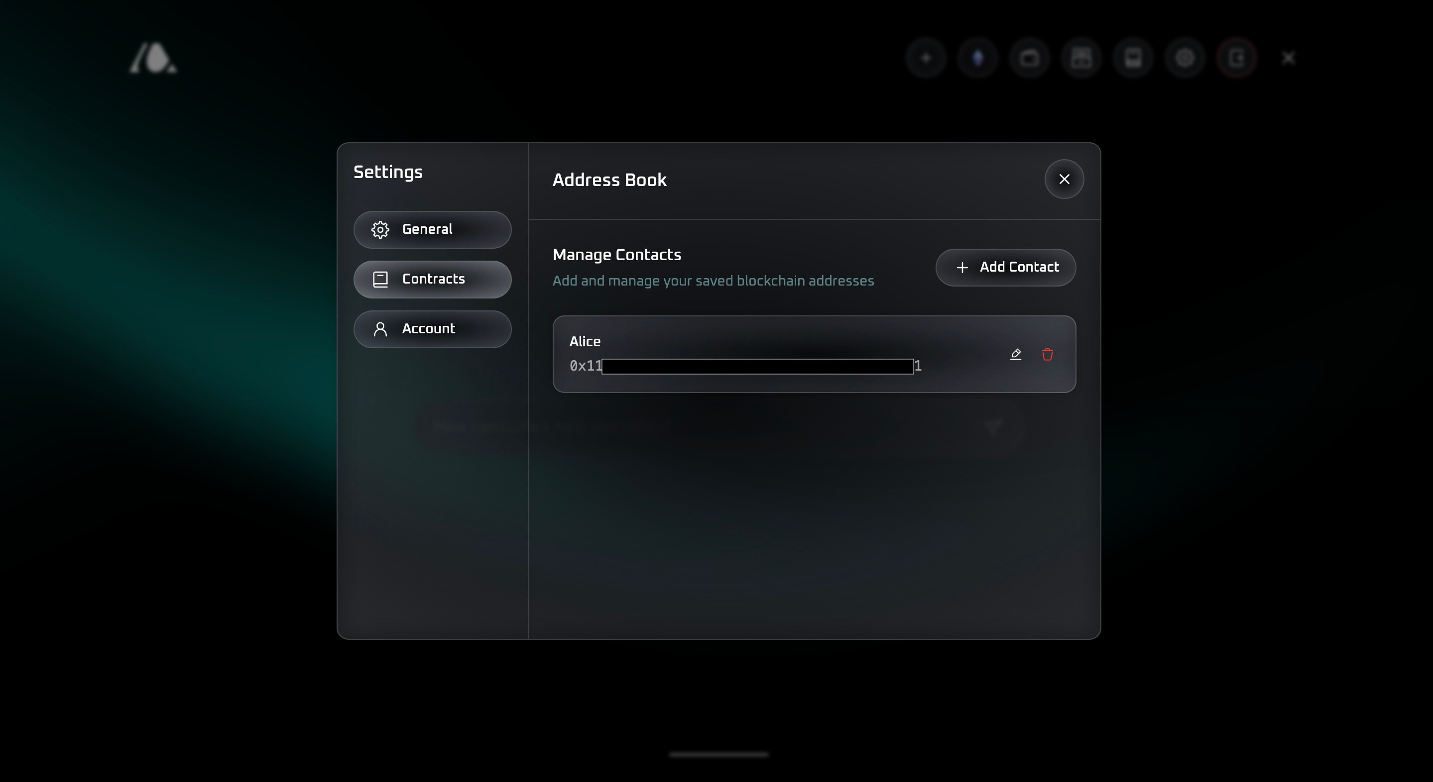Click the gear icon in the General tab
This screenshot has height=782, width=1433.
click(380, 229)
